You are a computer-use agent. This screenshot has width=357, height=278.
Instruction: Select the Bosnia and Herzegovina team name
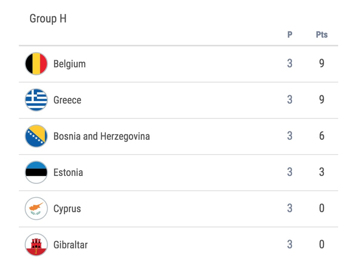coord(102,136)
